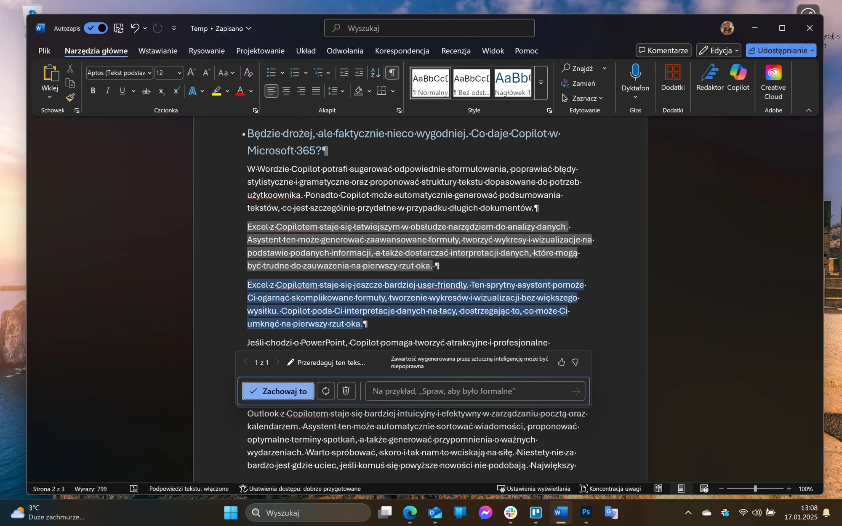842x526 pixels.
Task: Click Zamień replace button
Action: click(x=578, y=83)
